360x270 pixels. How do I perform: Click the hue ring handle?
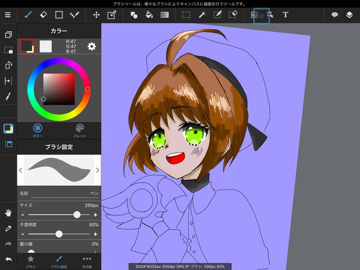click(x=87, y=89)
